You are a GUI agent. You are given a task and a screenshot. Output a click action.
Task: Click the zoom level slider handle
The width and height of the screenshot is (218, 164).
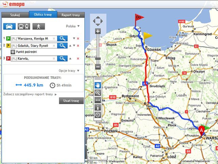point(98,59)
